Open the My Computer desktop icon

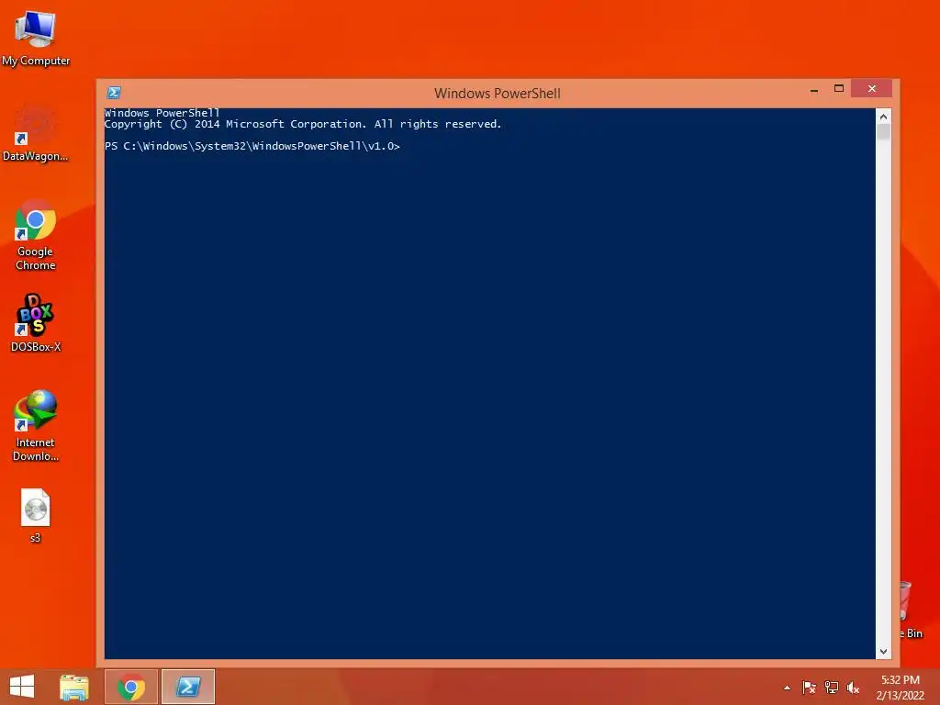(36, 28)
